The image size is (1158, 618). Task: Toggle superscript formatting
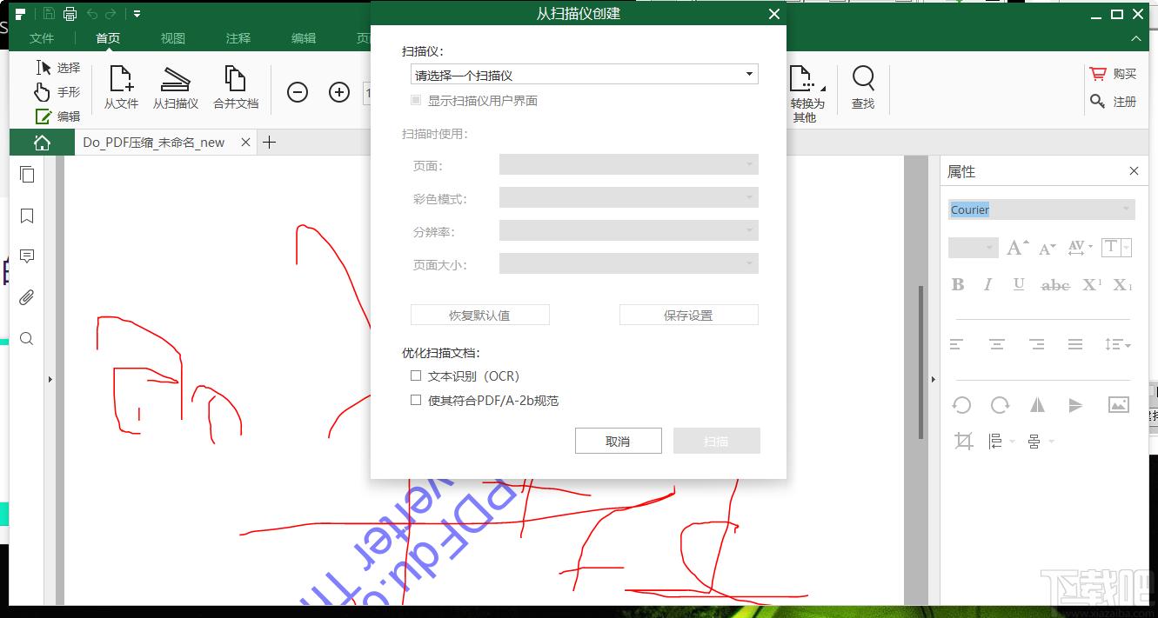click(x=1093, y=284)
